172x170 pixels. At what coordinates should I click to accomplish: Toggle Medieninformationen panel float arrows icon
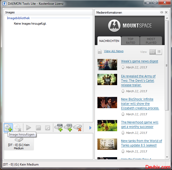tap(162, 12)
